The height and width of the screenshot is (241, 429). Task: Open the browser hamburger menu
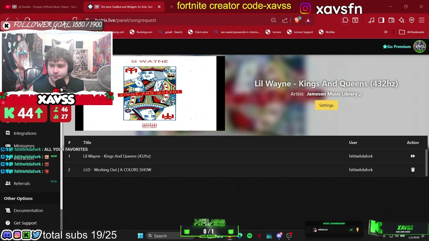422,20
